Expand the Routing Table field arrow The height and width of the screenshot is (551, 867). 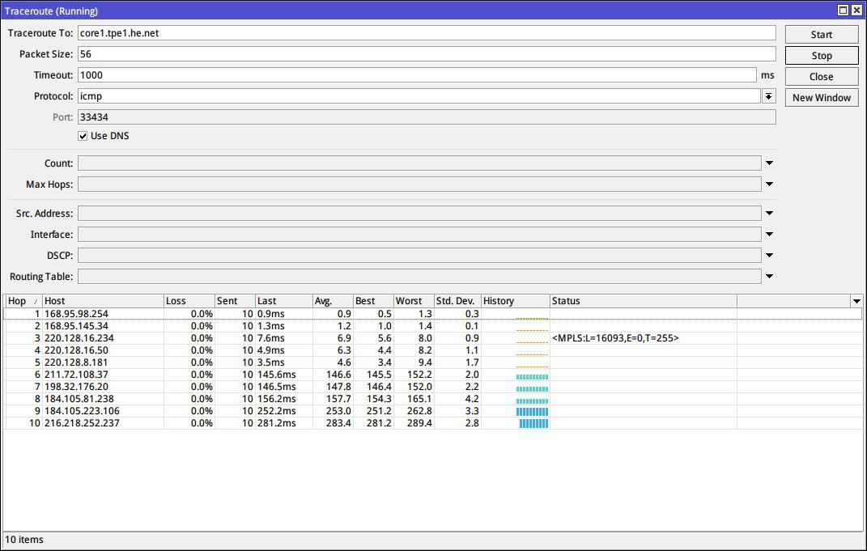click(x=769, y=277)
